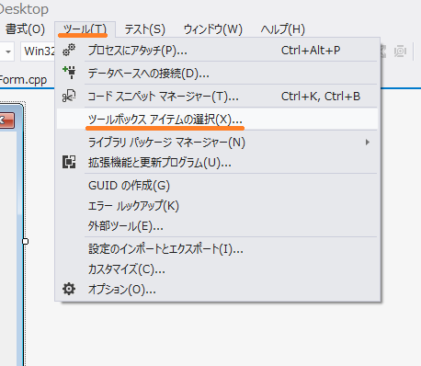The image size is (421, 366).
Task: Click the database connection plug icon
Action: click(x=70, y=73)
